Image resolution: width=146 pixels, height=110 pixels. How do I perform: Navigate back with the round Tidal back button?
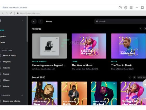point(34,21)
